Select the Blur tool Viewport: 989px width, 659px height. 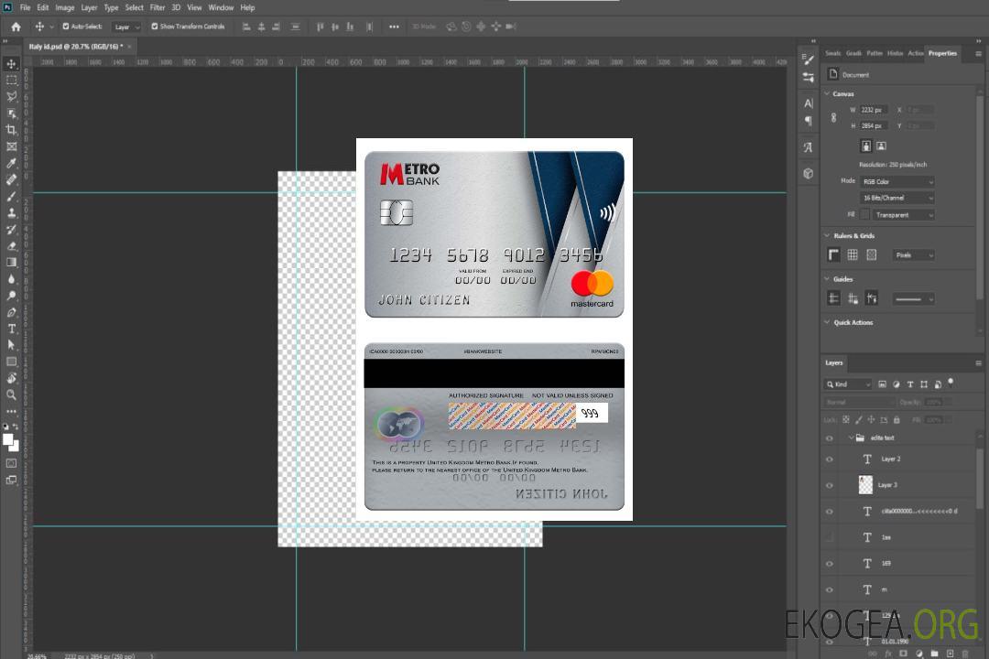click(11, 279)
